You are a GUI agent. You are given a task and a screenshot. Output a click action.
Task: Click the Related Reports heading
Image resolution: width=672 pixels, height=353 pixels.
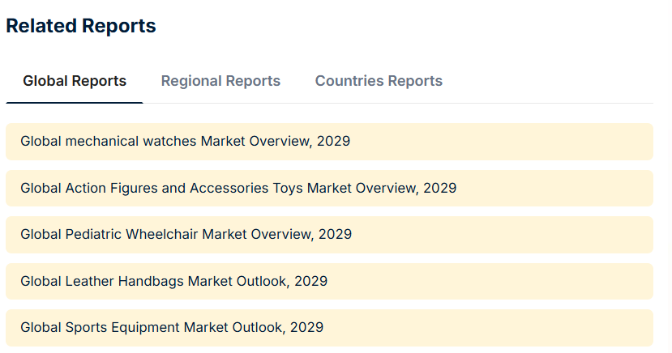coord(81,26)
